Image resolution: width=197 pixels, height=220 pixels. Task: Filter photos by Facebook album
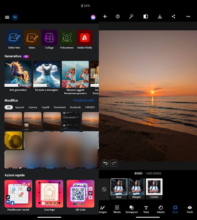75,107
